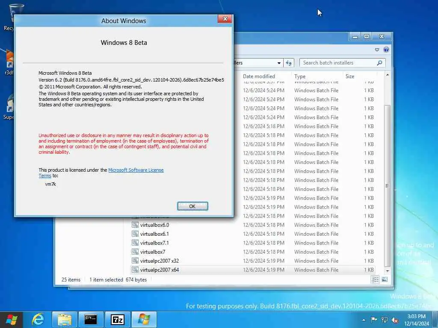Click OK in the About Windows dialog

[x=192, y=206]
